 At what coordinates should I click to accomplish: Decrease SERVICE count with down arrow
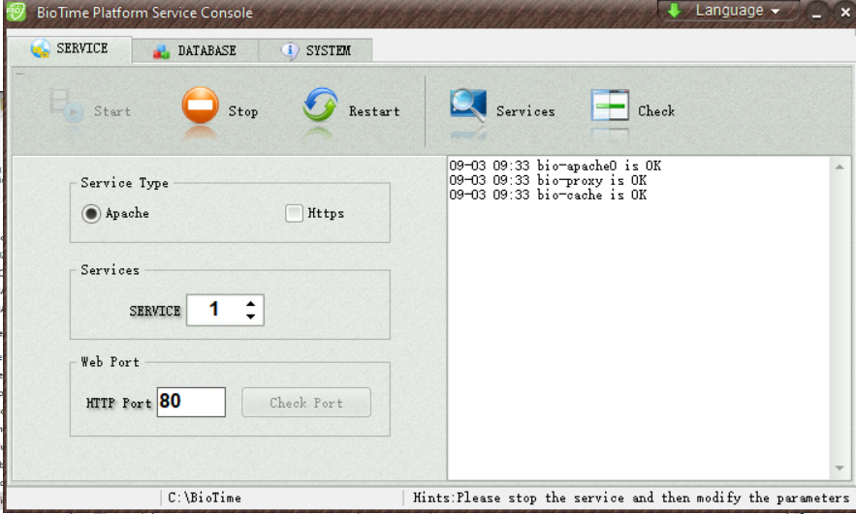pos(250,317)
